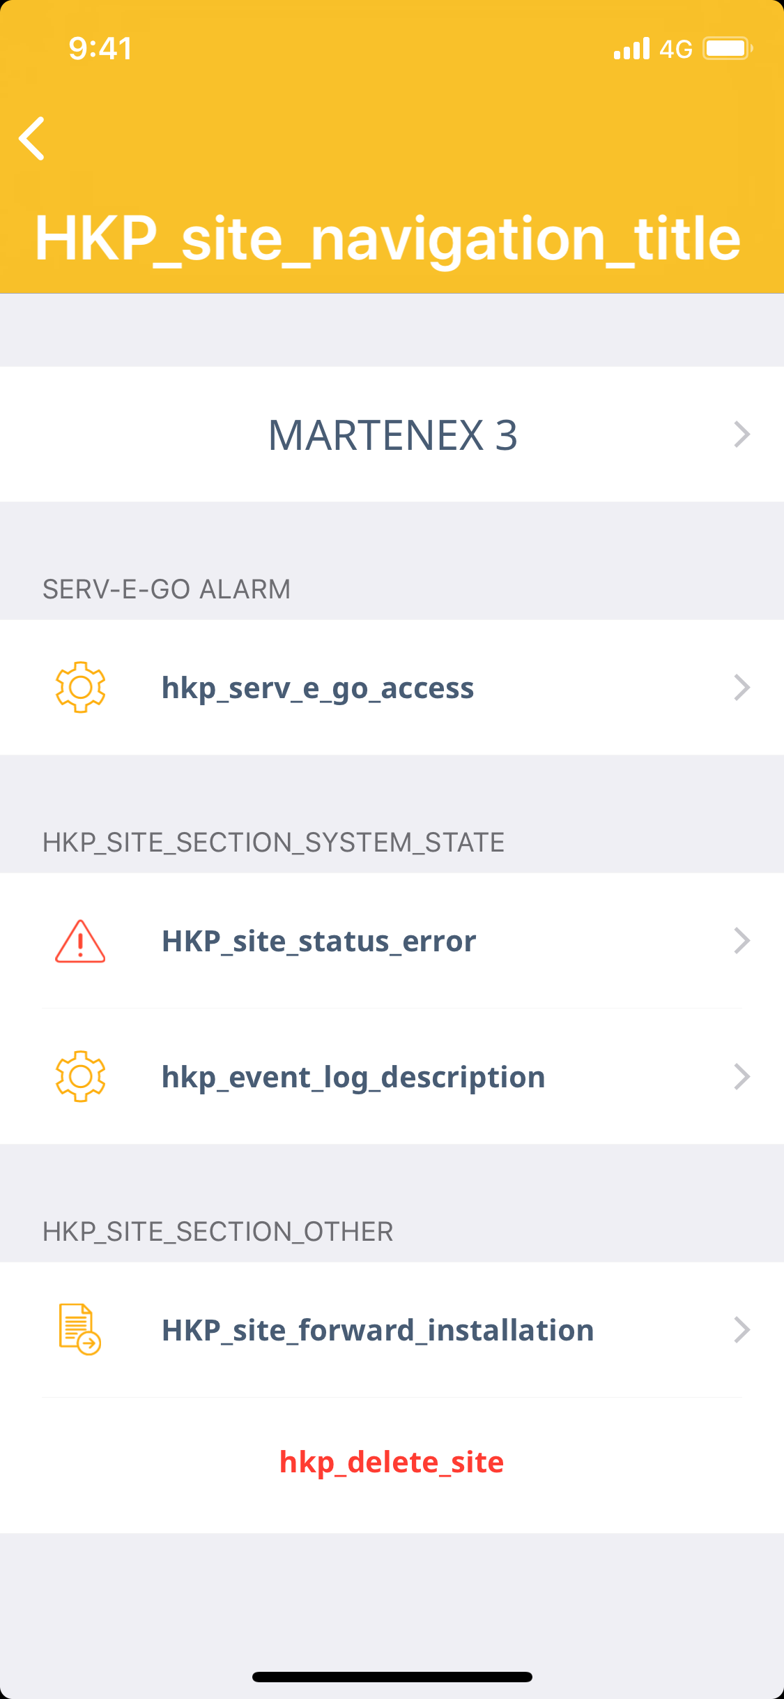Open chevron on HKP_site_forward_installation row

(x=741, y=1330)
